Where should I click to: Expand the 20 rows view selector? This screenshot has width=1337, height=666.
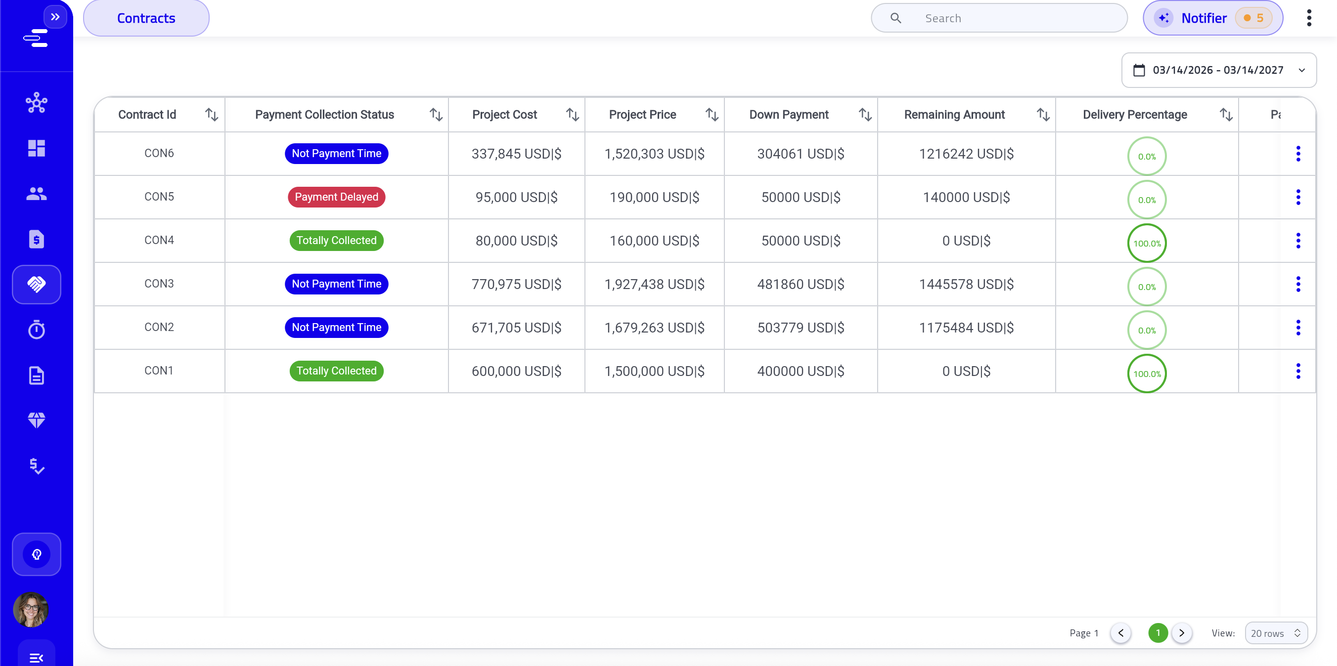click(x=1277, y=633)
